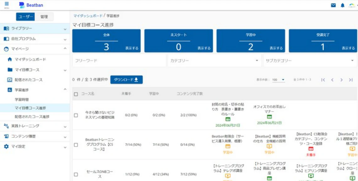Select マイ目標コース進捗 in the sidebar
This screenshot has width=358, height=181.
(x=35, y=108)
